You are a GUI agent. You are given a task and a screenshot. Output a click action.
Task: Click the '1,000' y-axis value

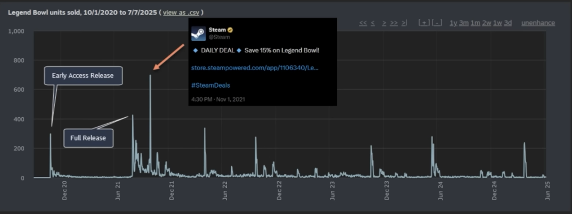pyautogui.click(x=17, y=31)
